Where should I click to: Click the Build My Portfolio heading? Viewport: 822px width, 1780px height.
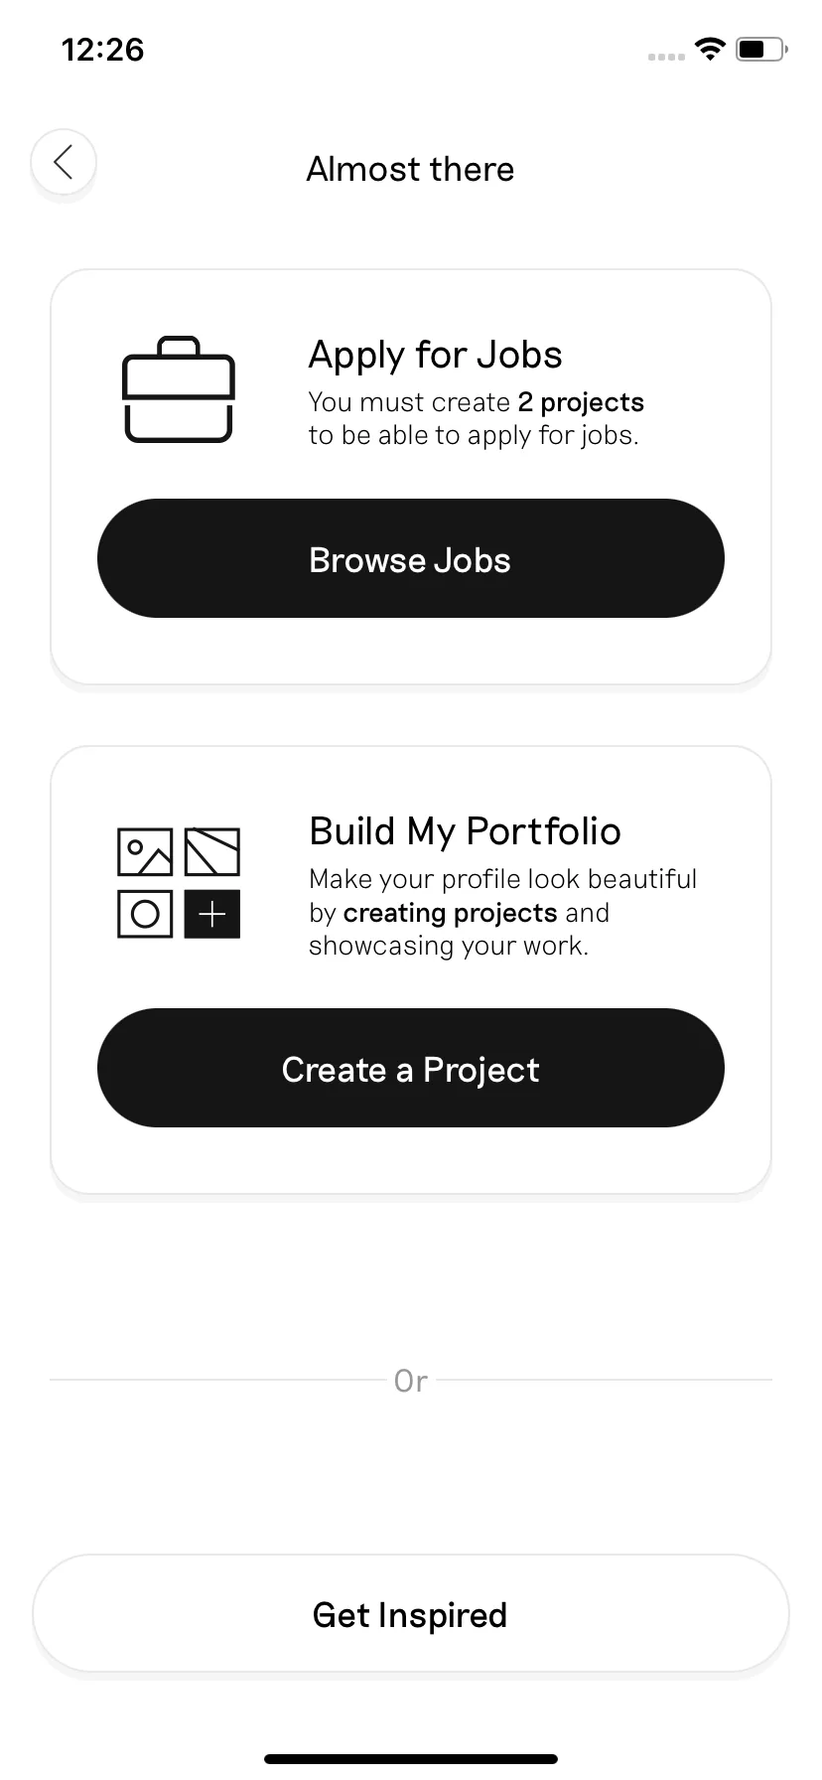[465, 831]
